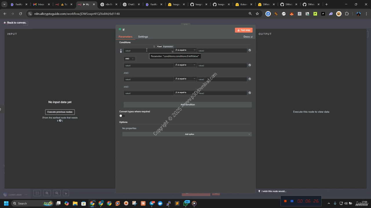Click the second condition's check circle icon
This screenshot has height=208, width=371.
point(250,65)
